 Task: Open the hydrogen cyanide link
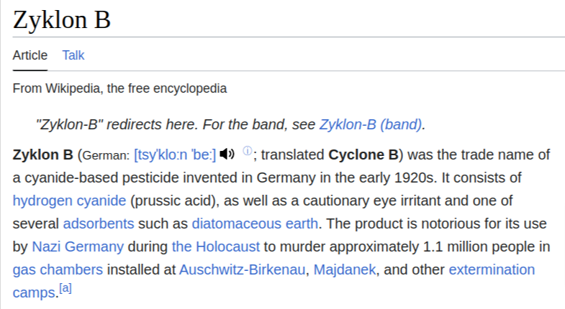pos(70,200)
